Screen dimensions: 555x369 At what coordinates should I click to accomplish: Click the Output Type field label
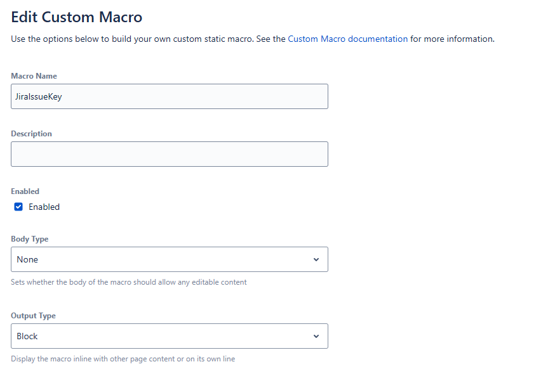point(33,316)
